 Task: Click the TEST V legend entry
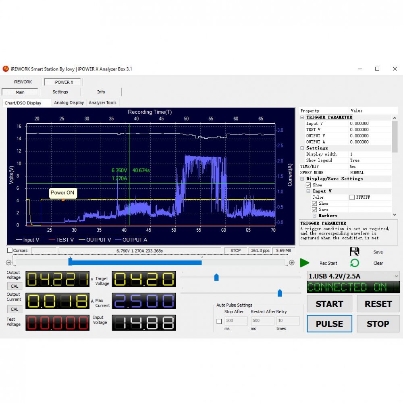pos(61,240)
